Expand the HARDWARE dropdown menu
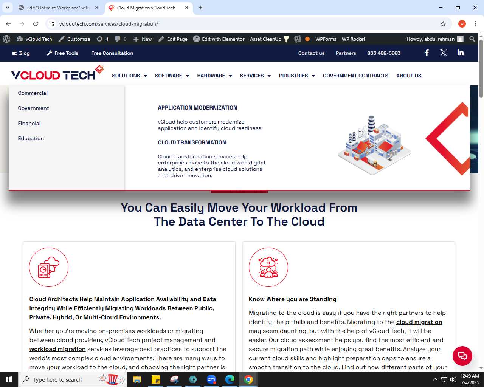The width and height of the screenshot is (484, 387). click(x=214, y=76)
